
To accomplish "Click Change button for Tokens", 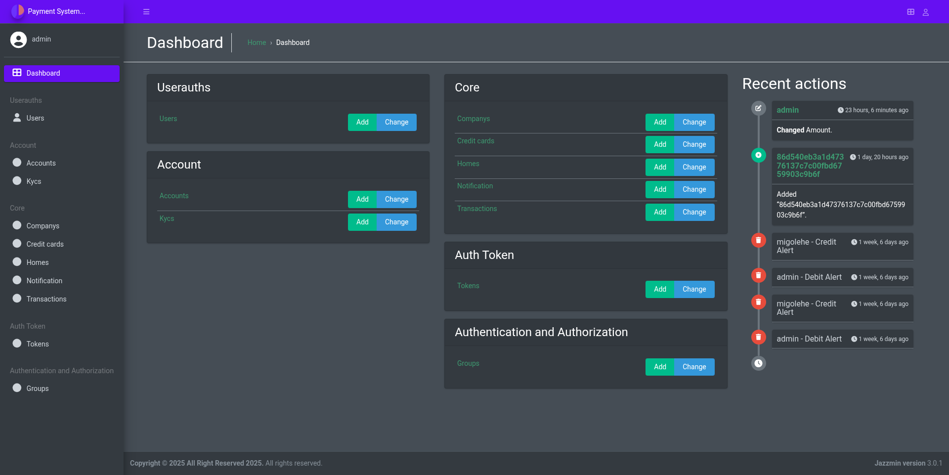I will [694, 289].
